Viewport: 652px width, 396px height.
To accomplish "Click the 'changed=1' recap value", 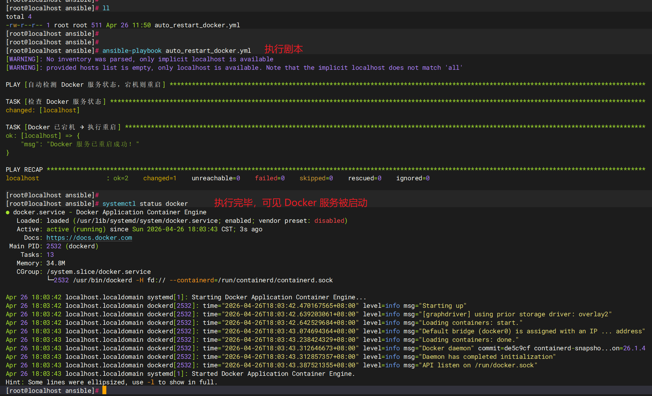I will [x=160, y=178].
